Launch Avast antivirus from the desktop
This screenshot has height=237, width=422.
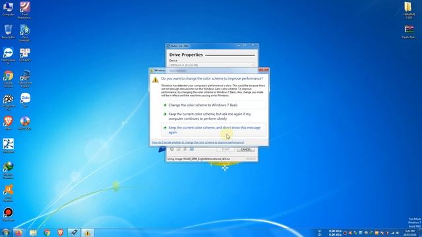click(x=8, y=194)
